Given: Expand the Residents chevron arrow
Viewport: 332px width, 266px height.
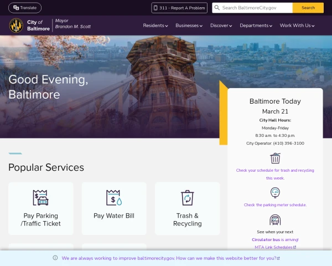Looking at the screenshot, I should (x=167, y=26).
